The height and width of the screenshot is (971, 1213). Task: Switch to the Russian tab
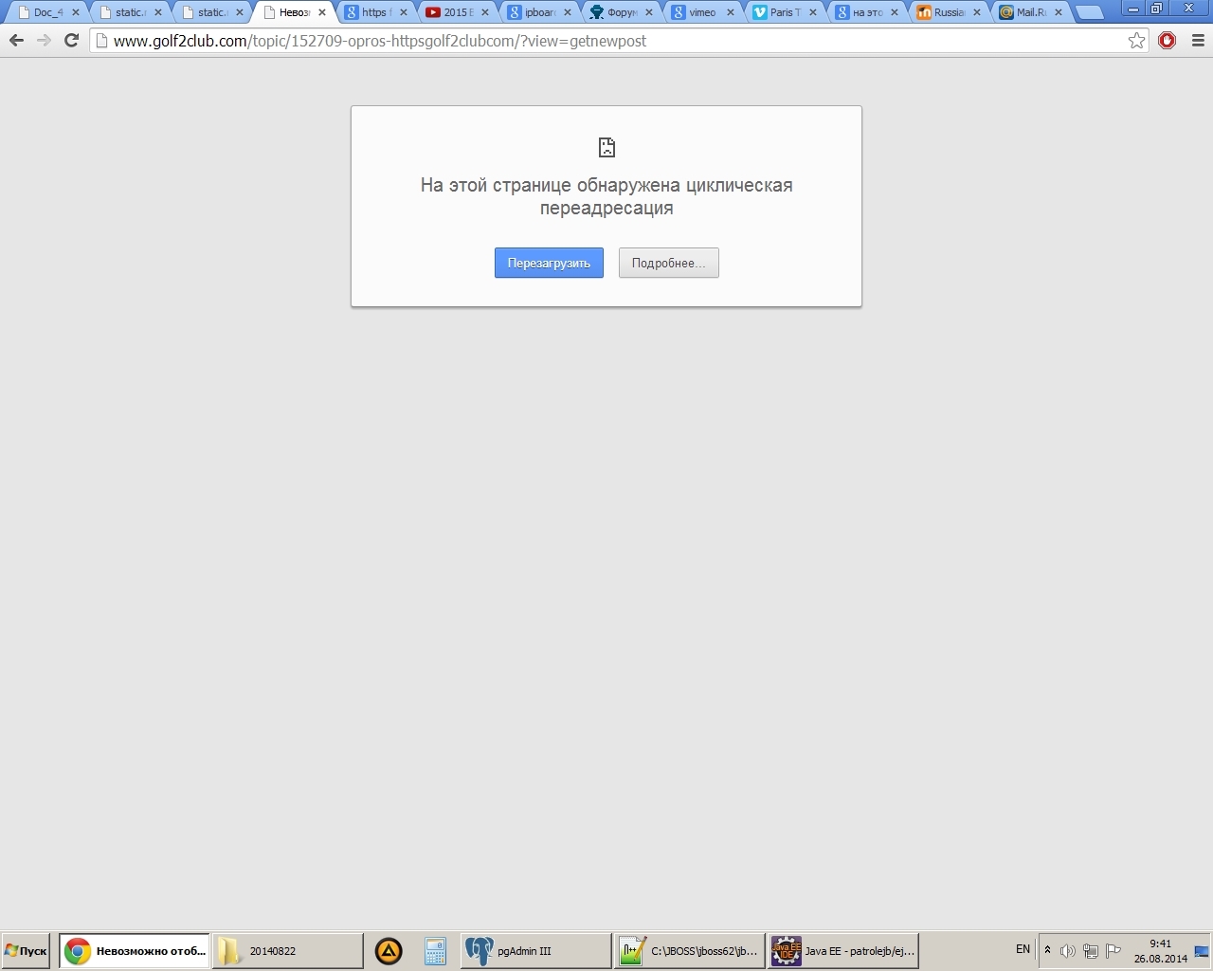coord(948,12)
